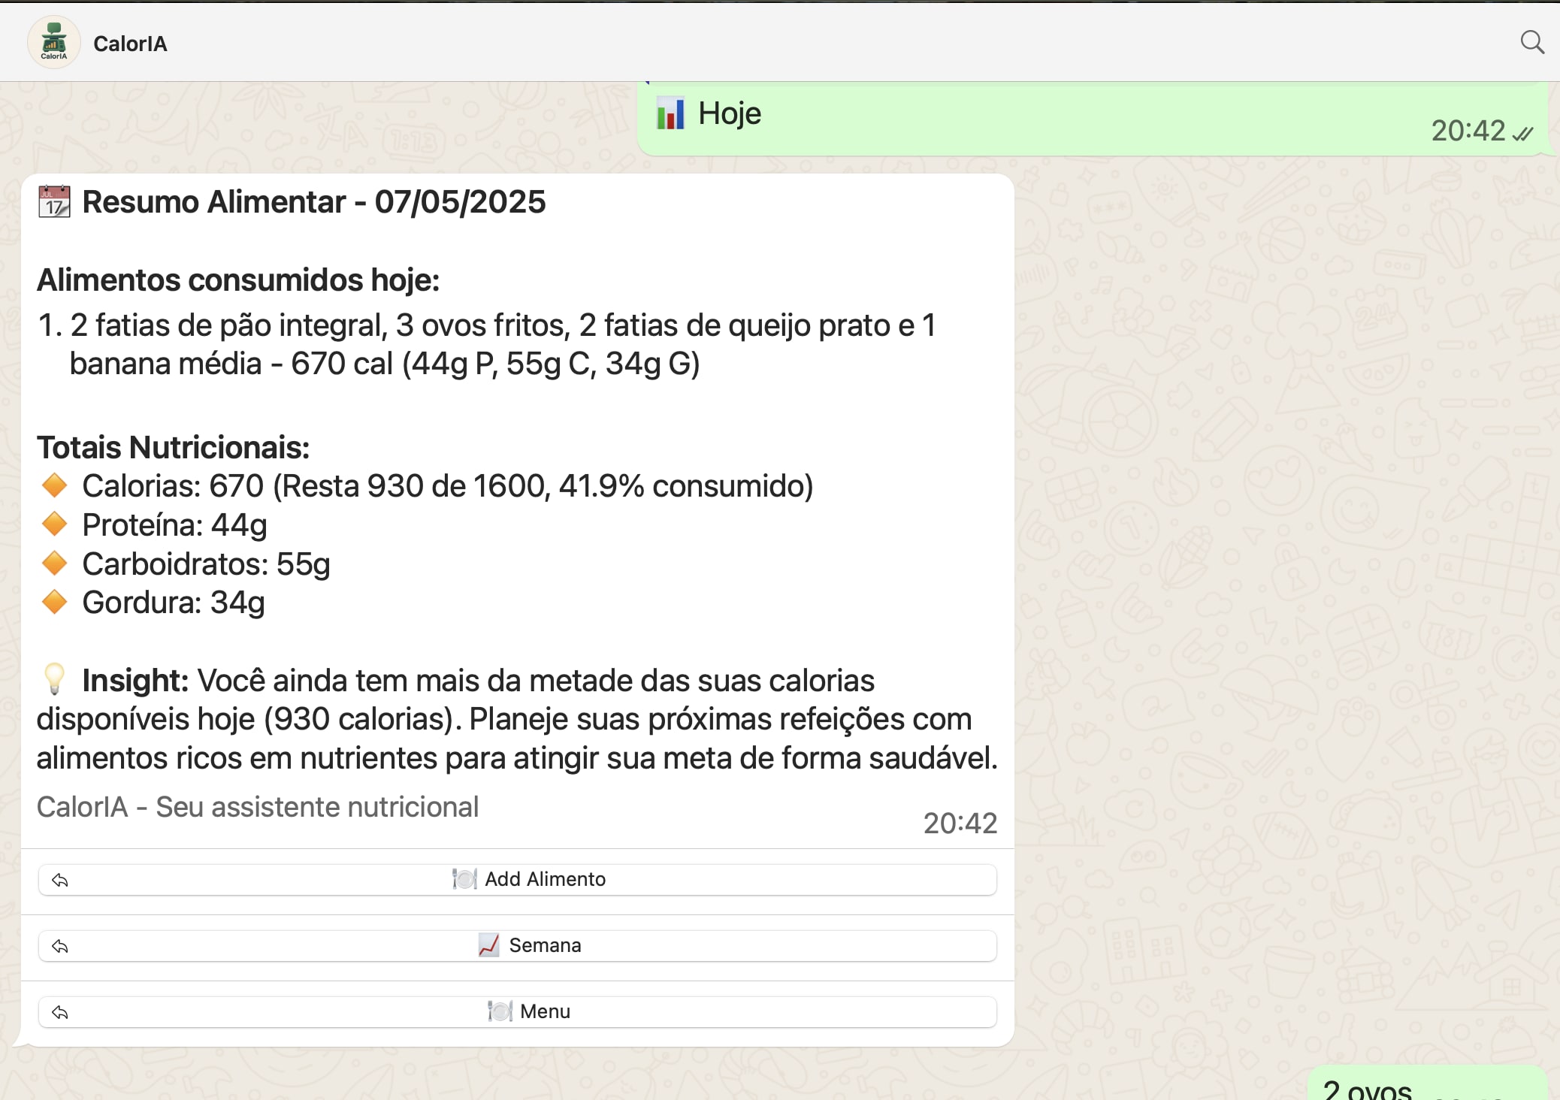Click the 20:42 timestamp of summary message

pyautogui.click(x=960, y=823)
